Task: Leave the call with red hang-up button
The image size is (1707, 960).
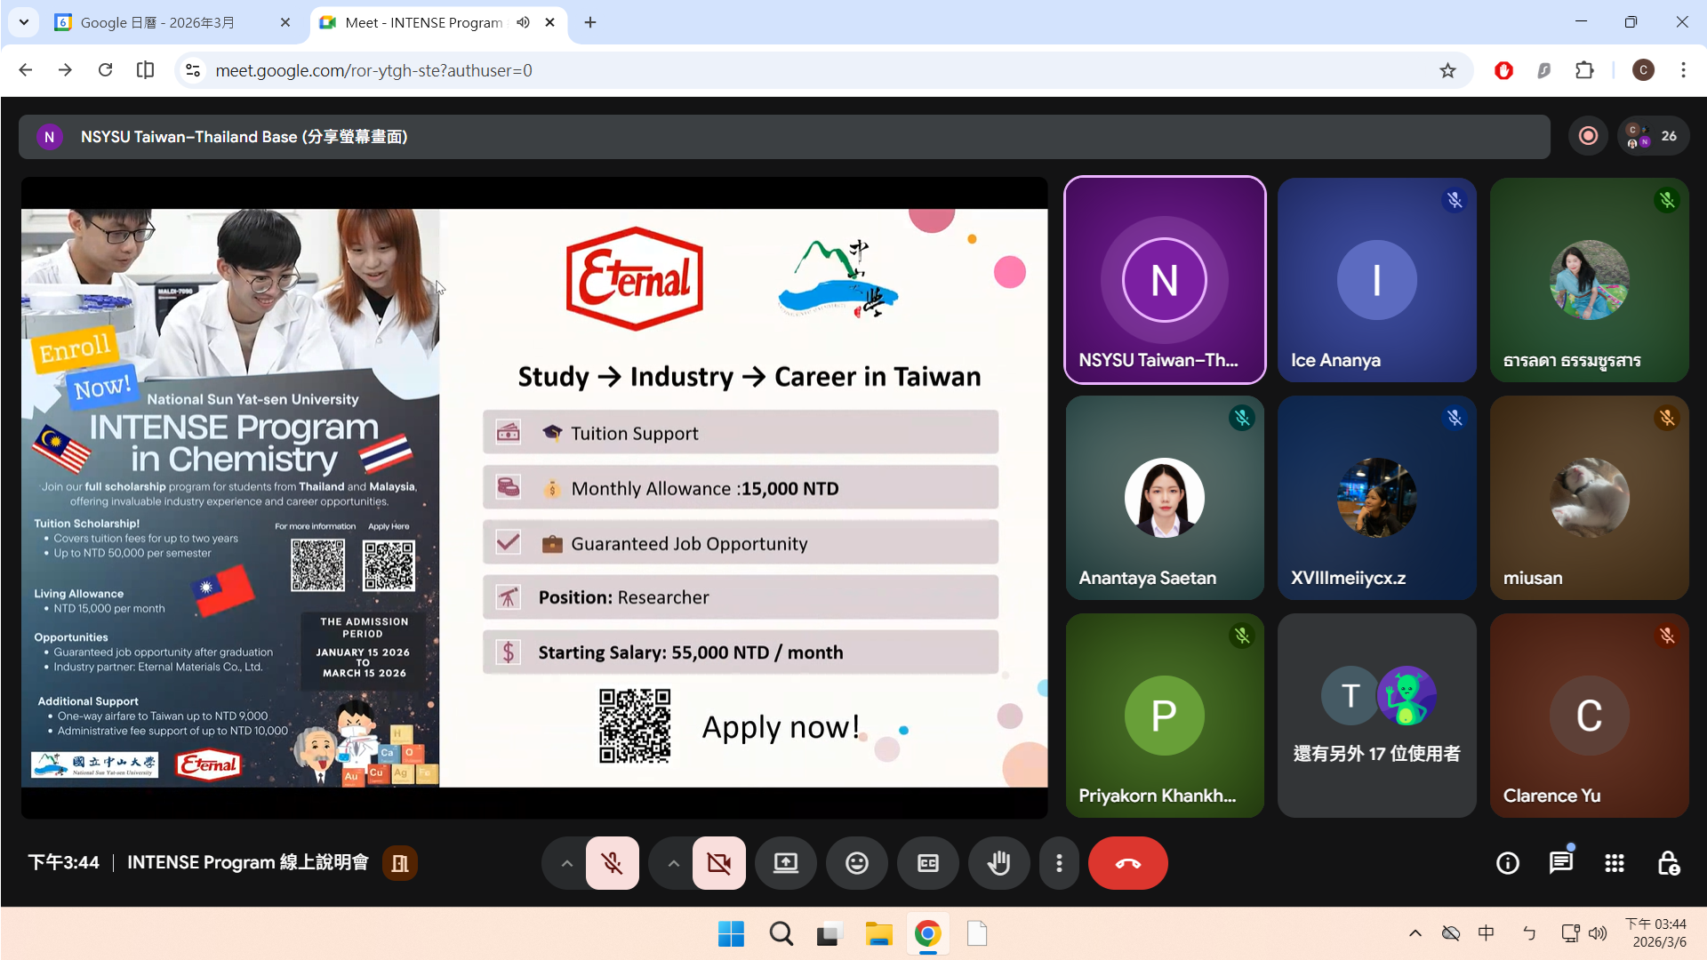Action: [x=1128, y=863]
